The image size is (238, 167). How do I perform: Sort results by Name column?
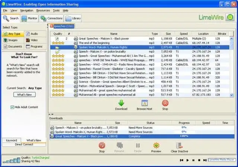coord(114,34)
